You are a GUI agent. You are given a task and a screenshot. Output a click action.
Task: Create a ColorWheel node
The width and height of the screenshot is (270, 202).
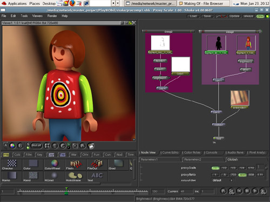(54, 164)
